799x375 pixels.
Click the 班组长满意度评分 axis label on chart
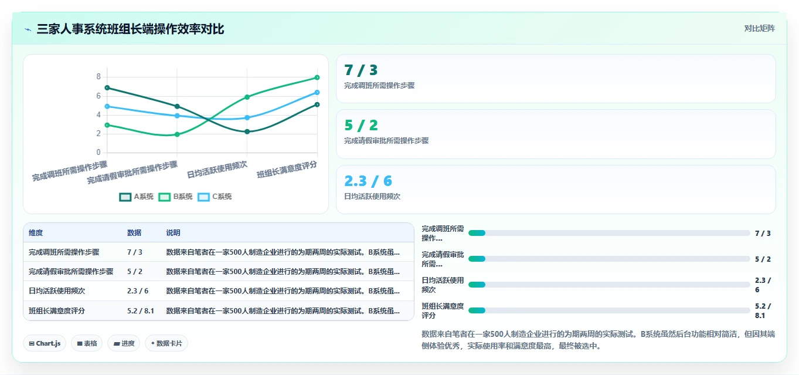click(x=287, y=170)
